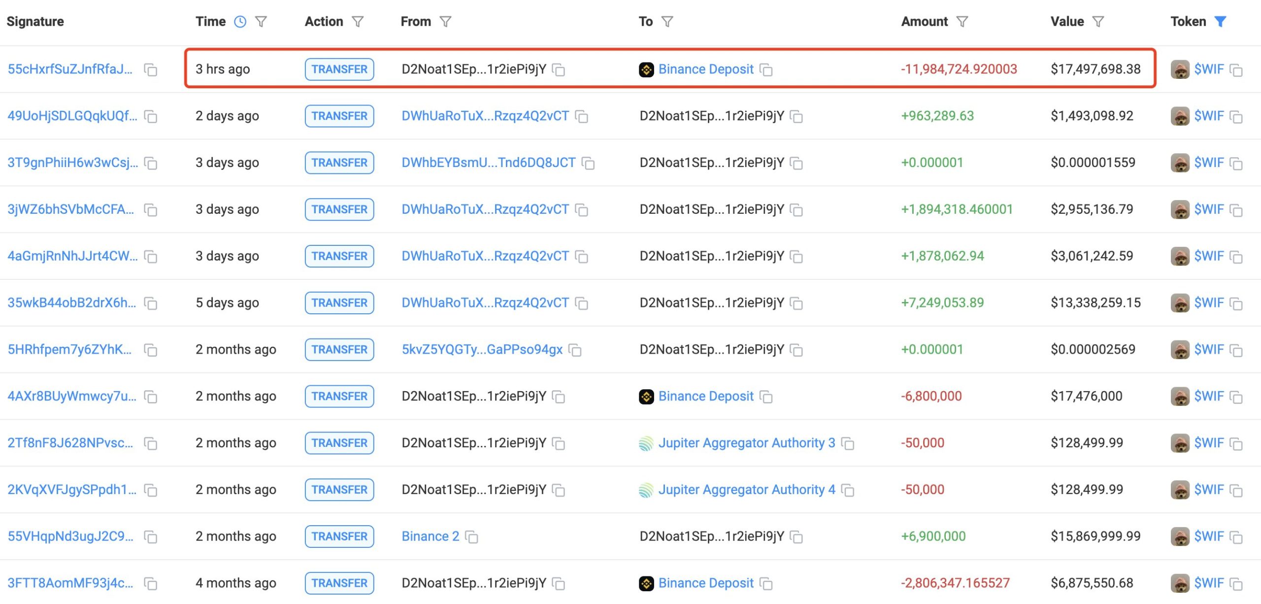Open the Value column filter
The height and width of the screenshot is (604, 1261).
[x=1098, y=22]
